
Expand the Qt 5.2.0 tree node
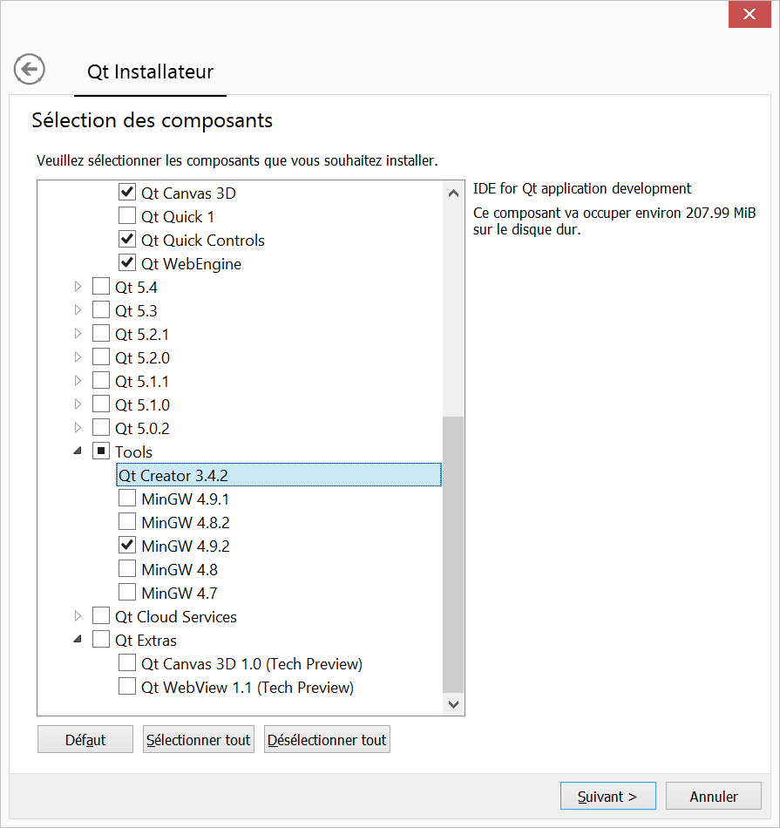78,357
